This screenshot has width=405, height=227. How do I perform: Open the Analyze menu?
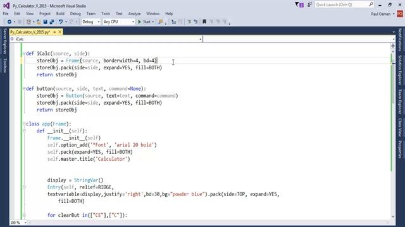coord(134,14)
